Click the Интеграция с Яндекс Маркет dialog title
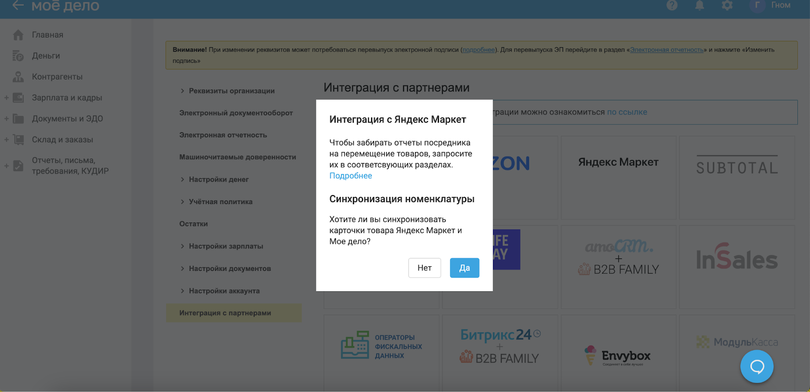 point(398,120)
